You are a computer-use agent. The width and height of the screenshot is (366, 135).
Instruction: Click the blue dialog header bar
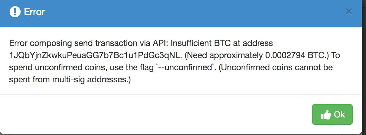click(x=181, y=13)
